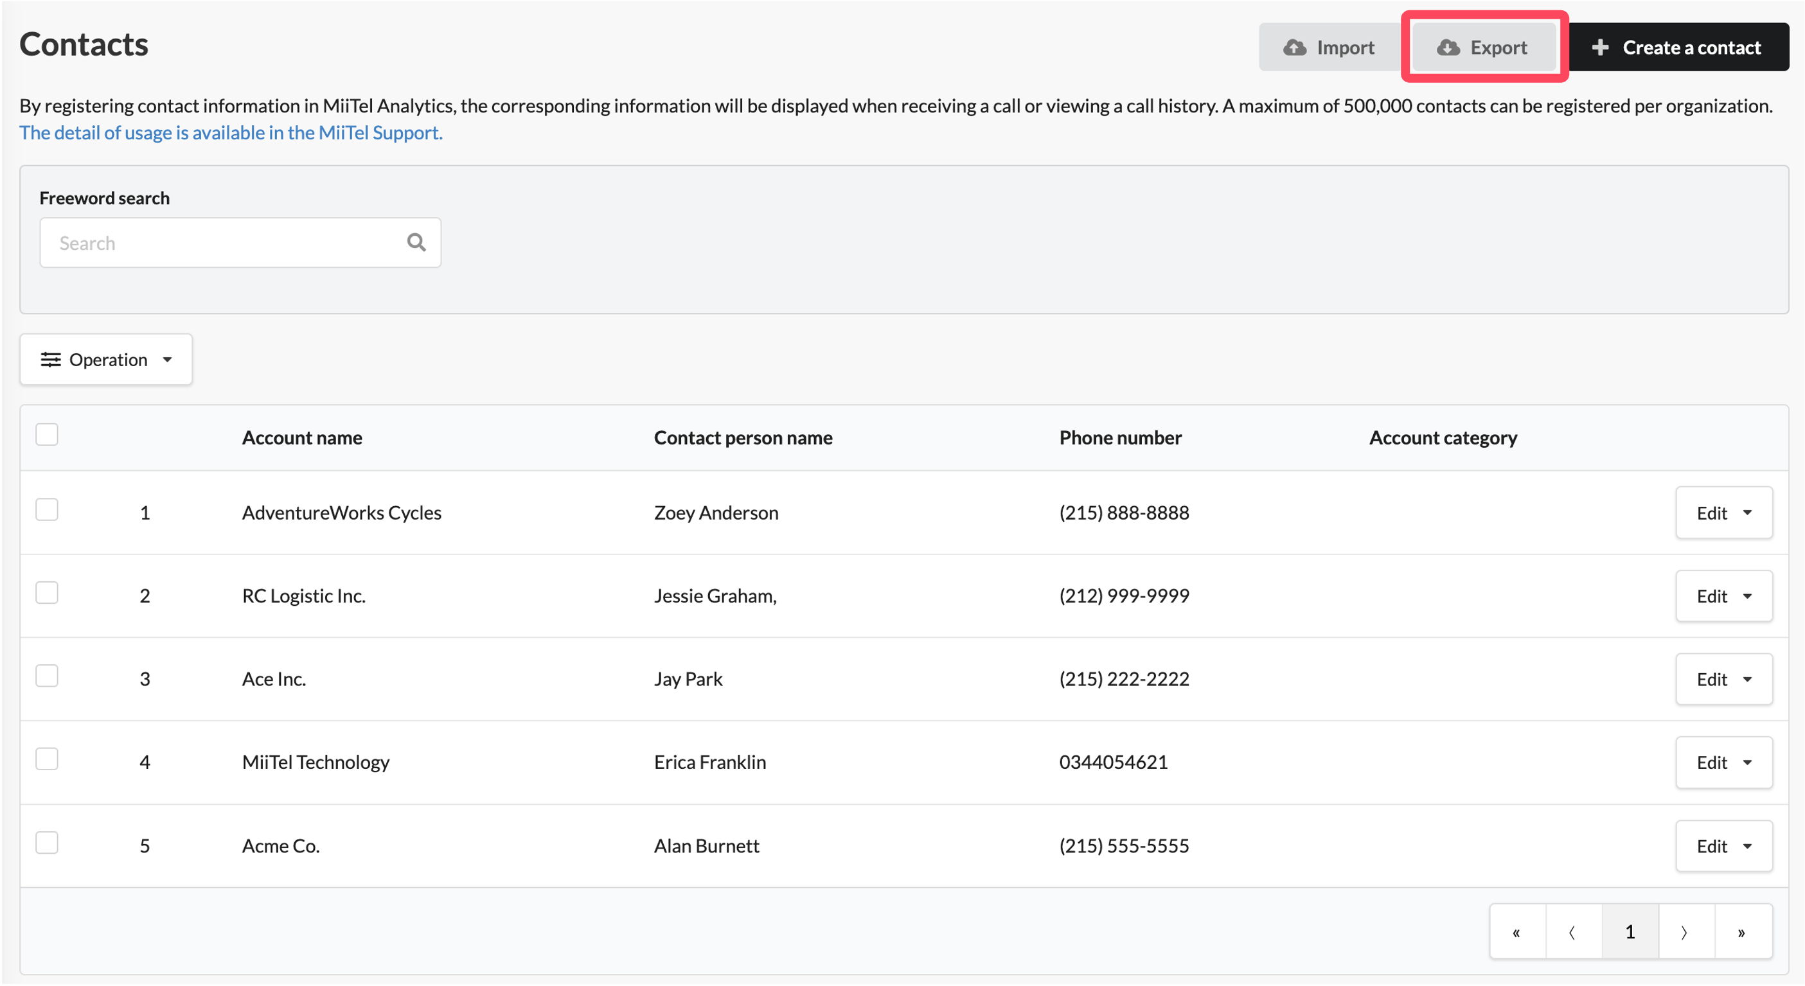Click contact name Jay Park
The image size is (1805, 986).
[688, 679]
